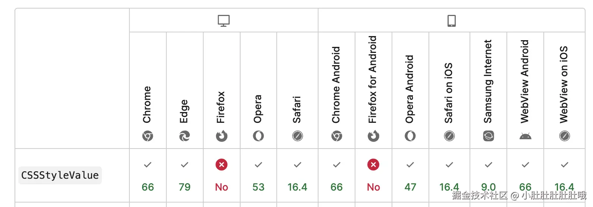Expand Chrome 66 support cell
593x207 pixels.
coord(148,176)
